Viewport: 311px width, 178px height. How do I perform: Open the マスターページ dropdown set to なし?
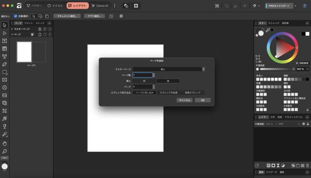169,69
